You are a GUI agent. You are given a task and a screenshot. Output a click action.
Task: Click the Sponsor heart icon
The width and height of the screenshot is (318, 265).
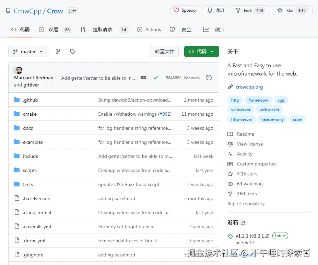[176, 10]
